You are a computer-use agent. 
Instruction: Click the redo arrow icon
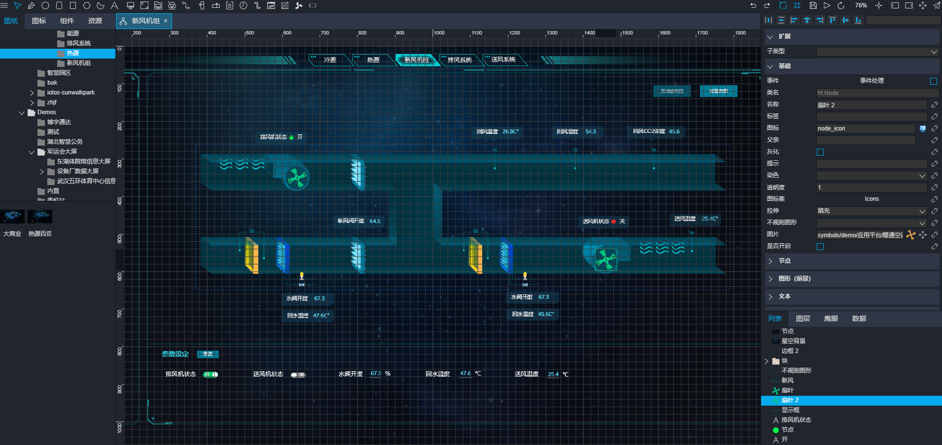(x=767, y=5)
